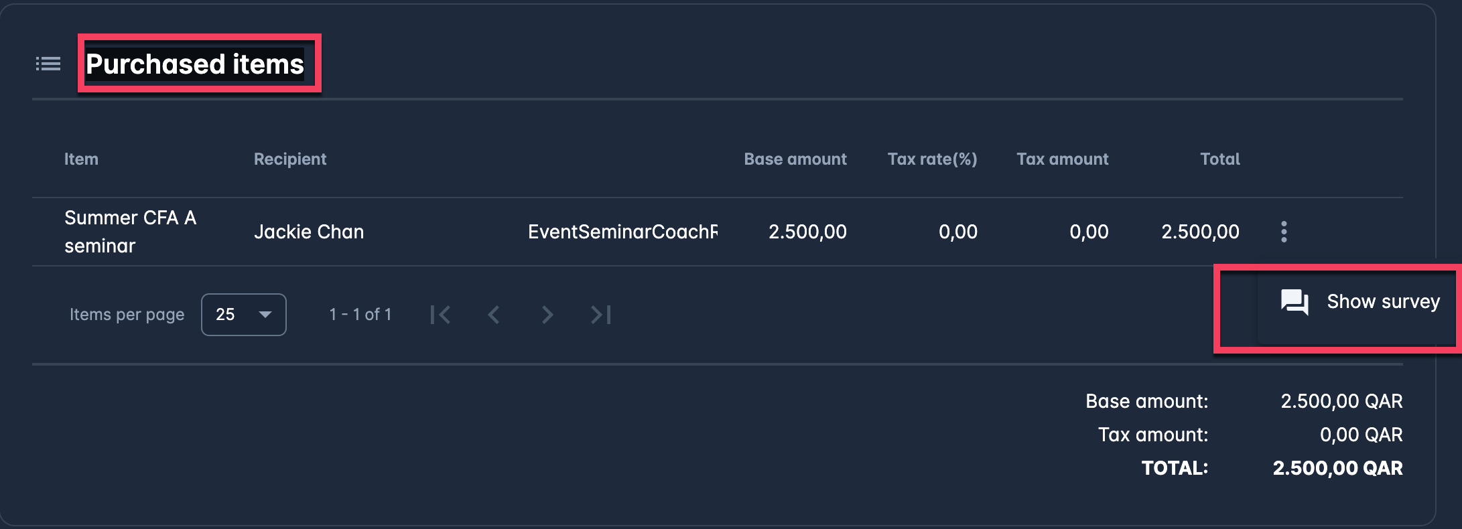
Task: Select the Show survey menu option
Action: point(1382,302)
